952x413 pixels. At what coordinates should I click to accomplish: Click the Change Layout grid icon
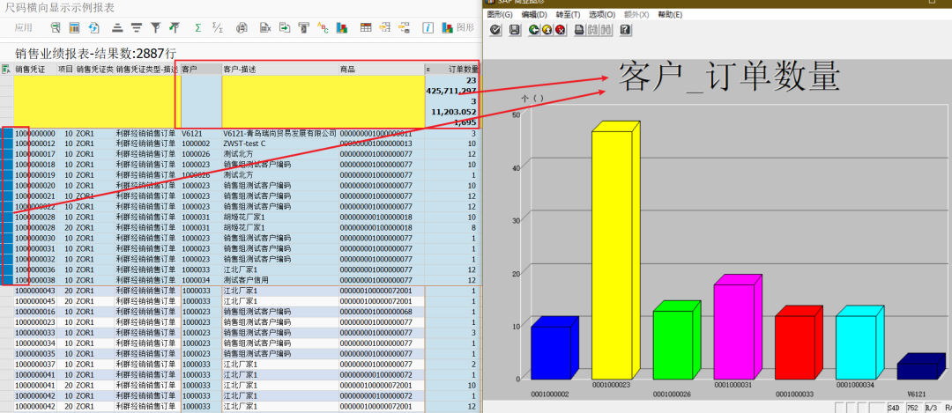(366, 27)
